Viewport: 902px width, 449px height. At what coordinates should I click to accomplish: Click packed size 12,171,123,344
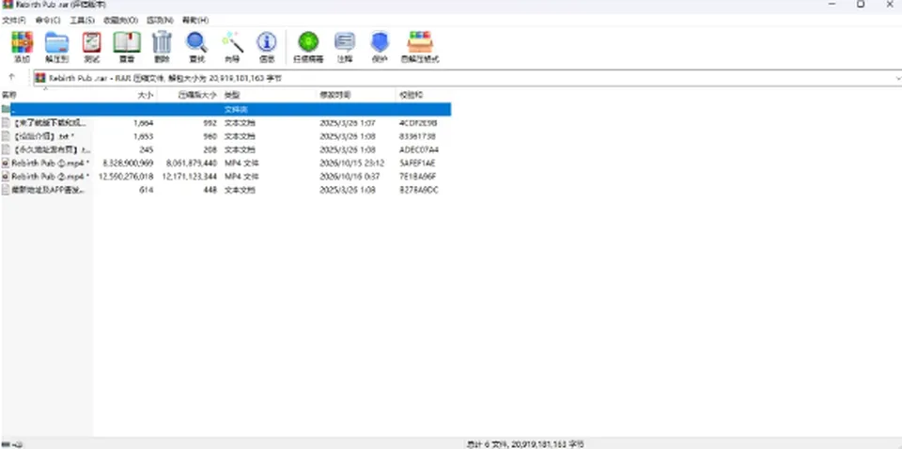(190, 176)
